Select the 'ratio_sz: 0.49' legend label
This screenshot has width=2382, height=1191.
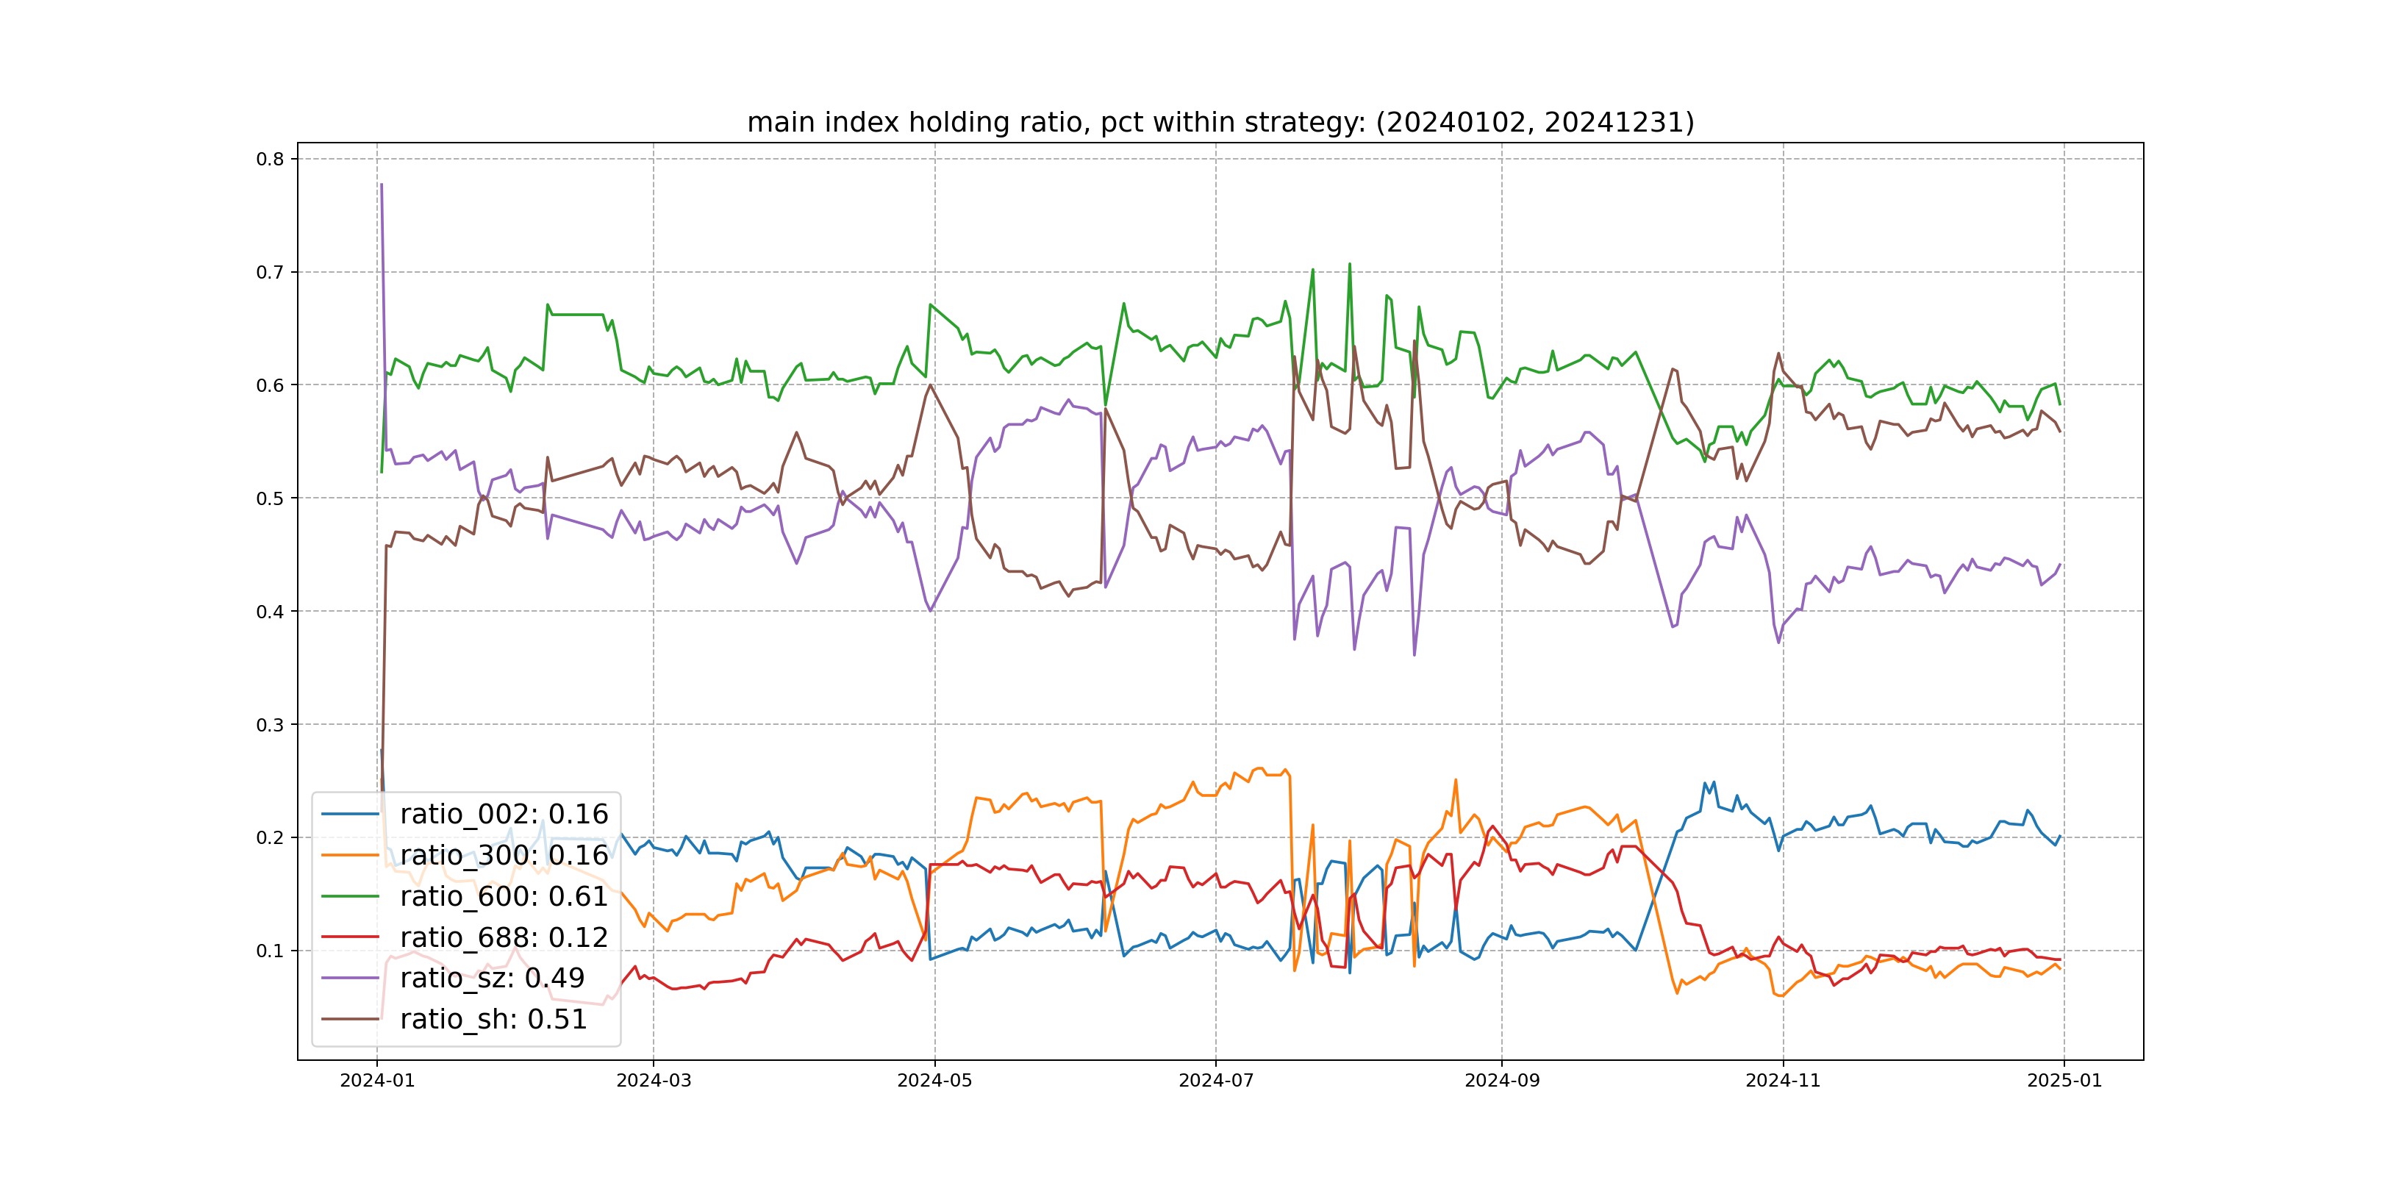click(492, 977)
